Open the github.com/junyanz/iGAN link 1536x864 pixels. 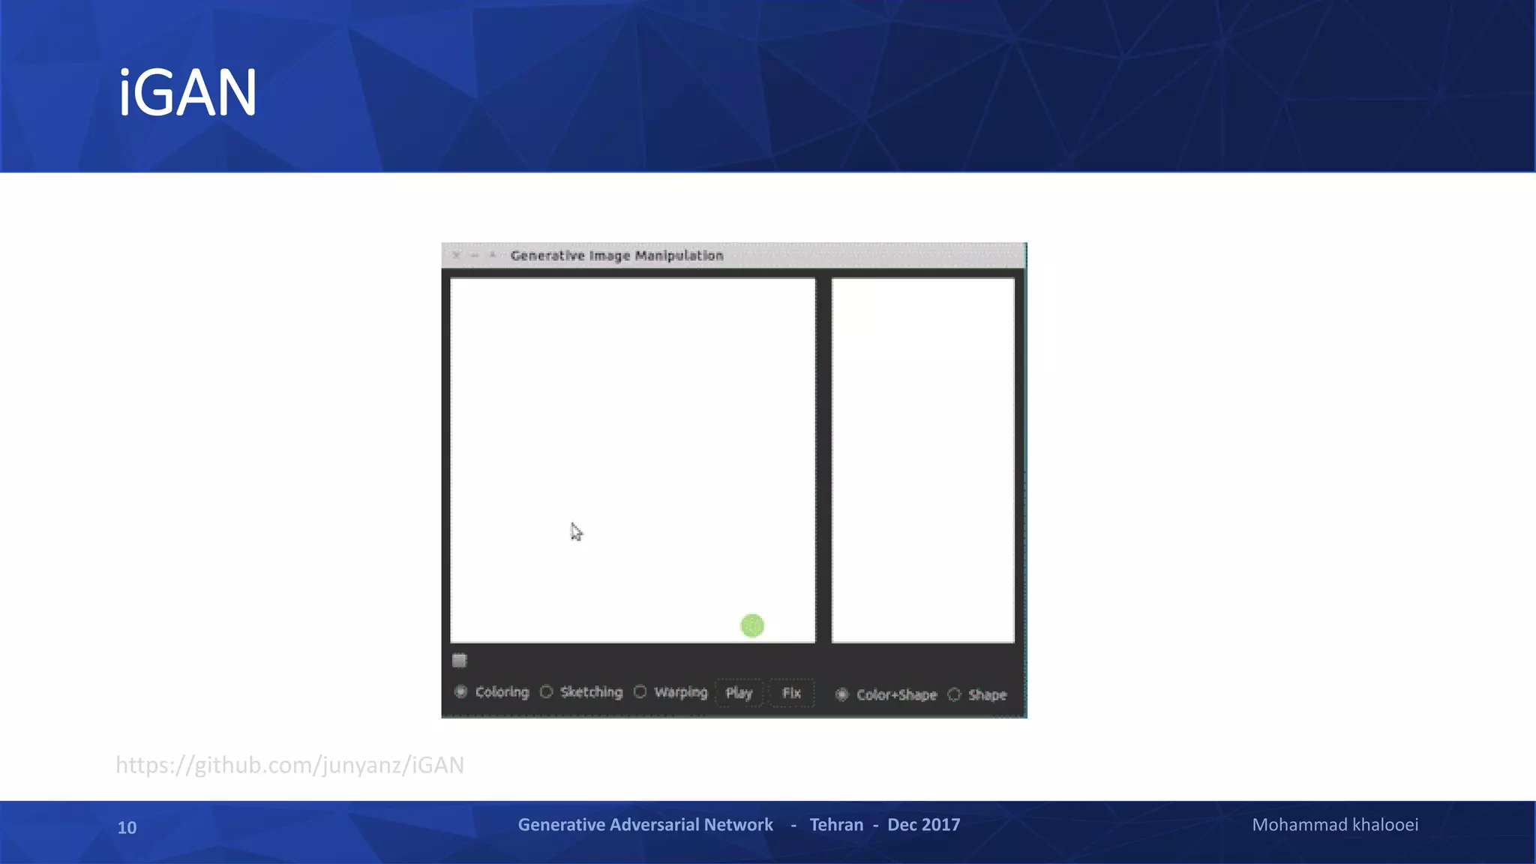click(x=289, y=765)
